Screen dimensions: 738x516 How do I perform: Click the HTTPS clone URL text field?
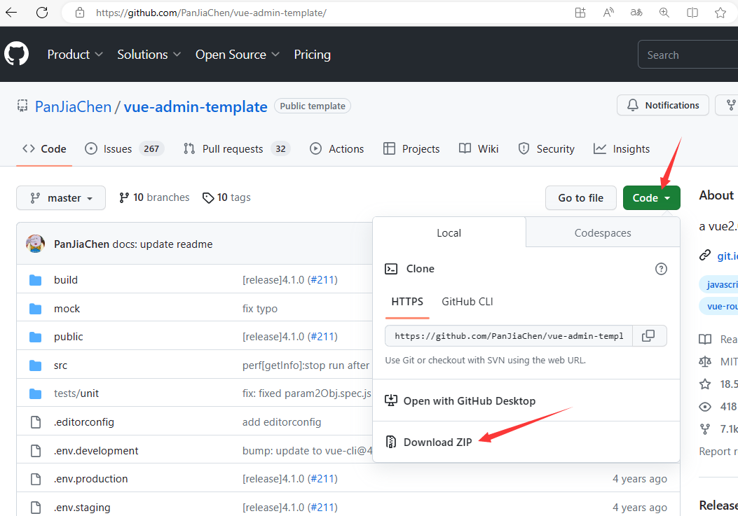click(x=508, y=335)
